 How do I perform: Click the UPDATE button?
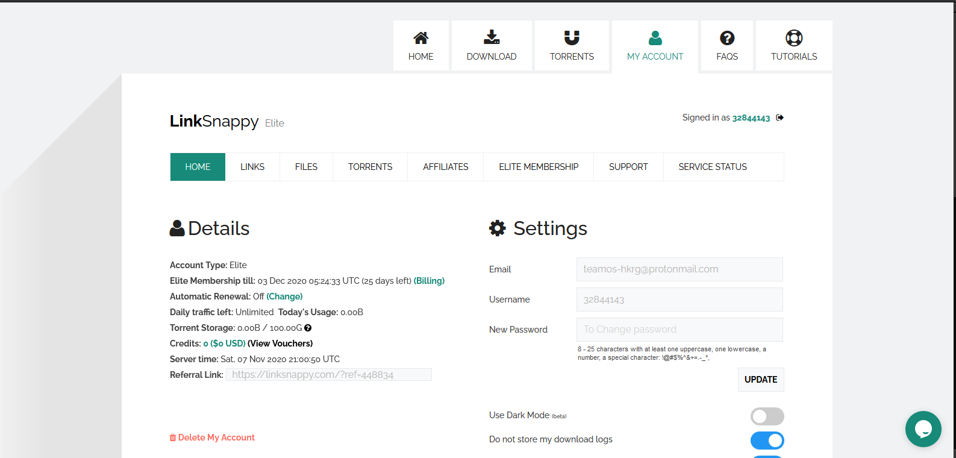761,380
